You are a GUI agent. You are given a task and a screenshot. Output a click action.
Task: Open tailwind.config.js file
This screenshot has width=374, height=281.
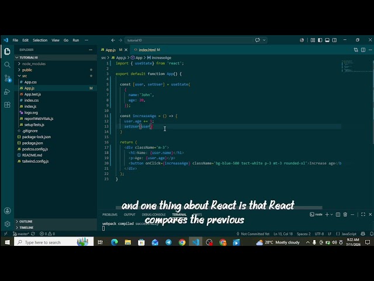[56, 162]
